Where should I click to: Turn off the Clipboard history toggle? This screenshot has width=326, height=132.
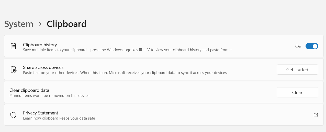[312, 46]
